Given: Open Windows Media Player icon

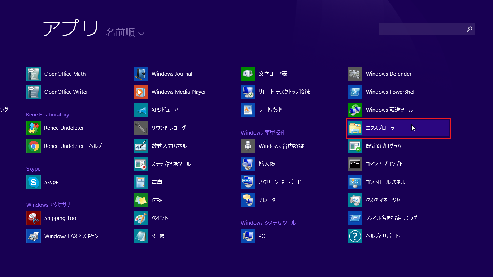Looking at the screenshot, I should pos(141,92).
